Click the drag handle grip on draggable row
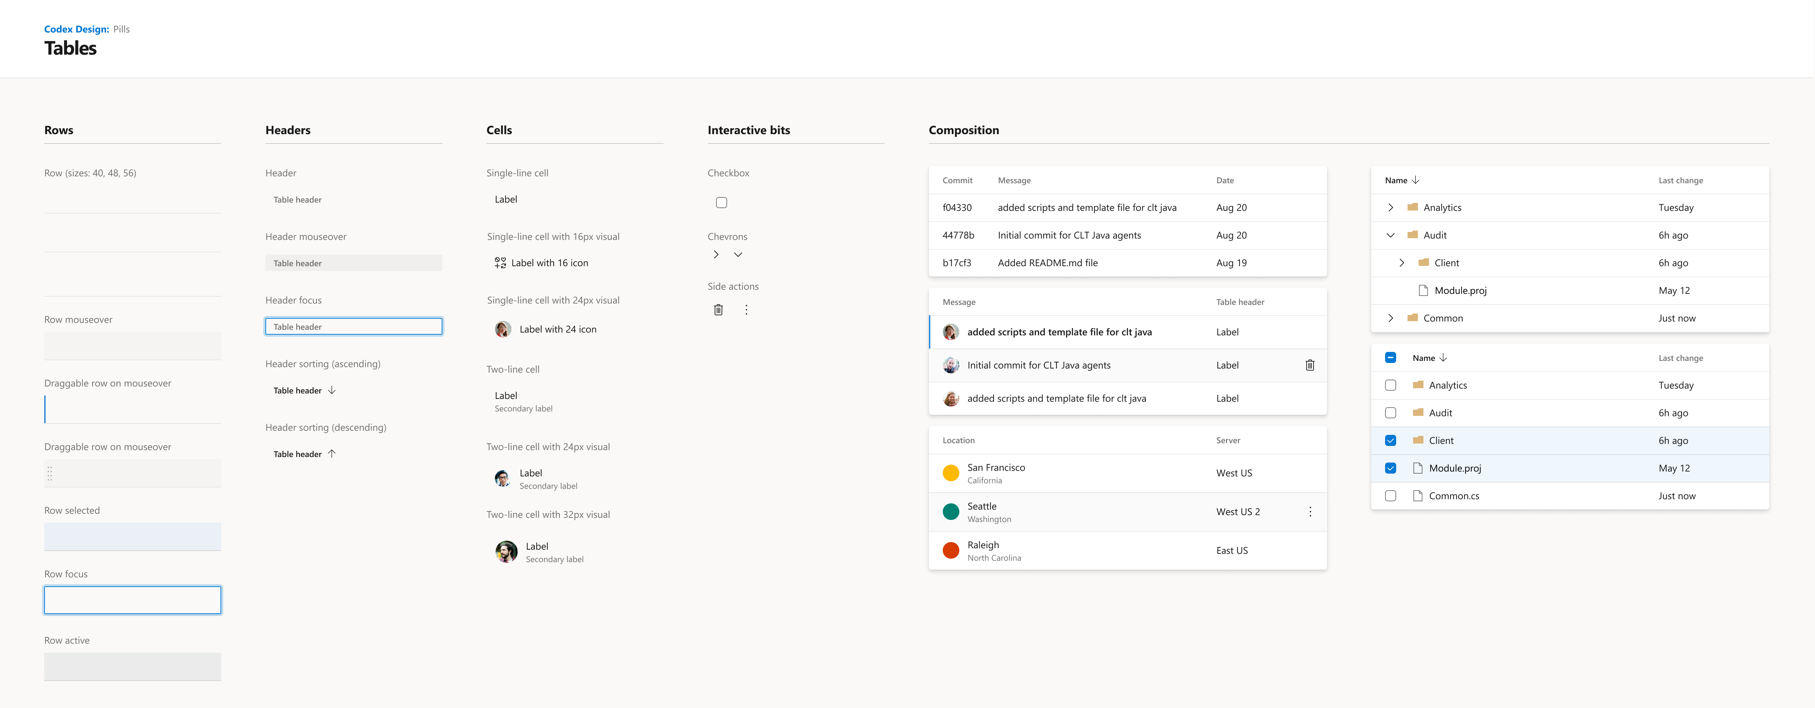This screenshot has width=1815, height=708. [50, 473]
